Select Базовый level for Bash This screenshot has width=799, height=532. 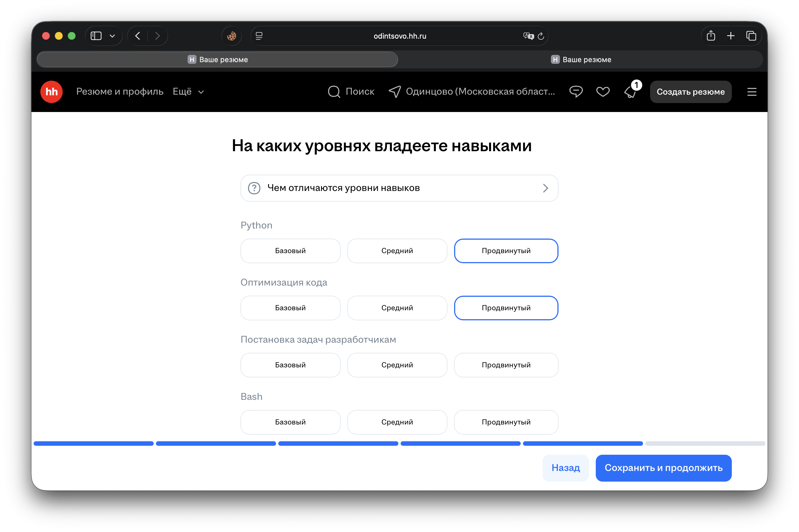tap(290, 422)
